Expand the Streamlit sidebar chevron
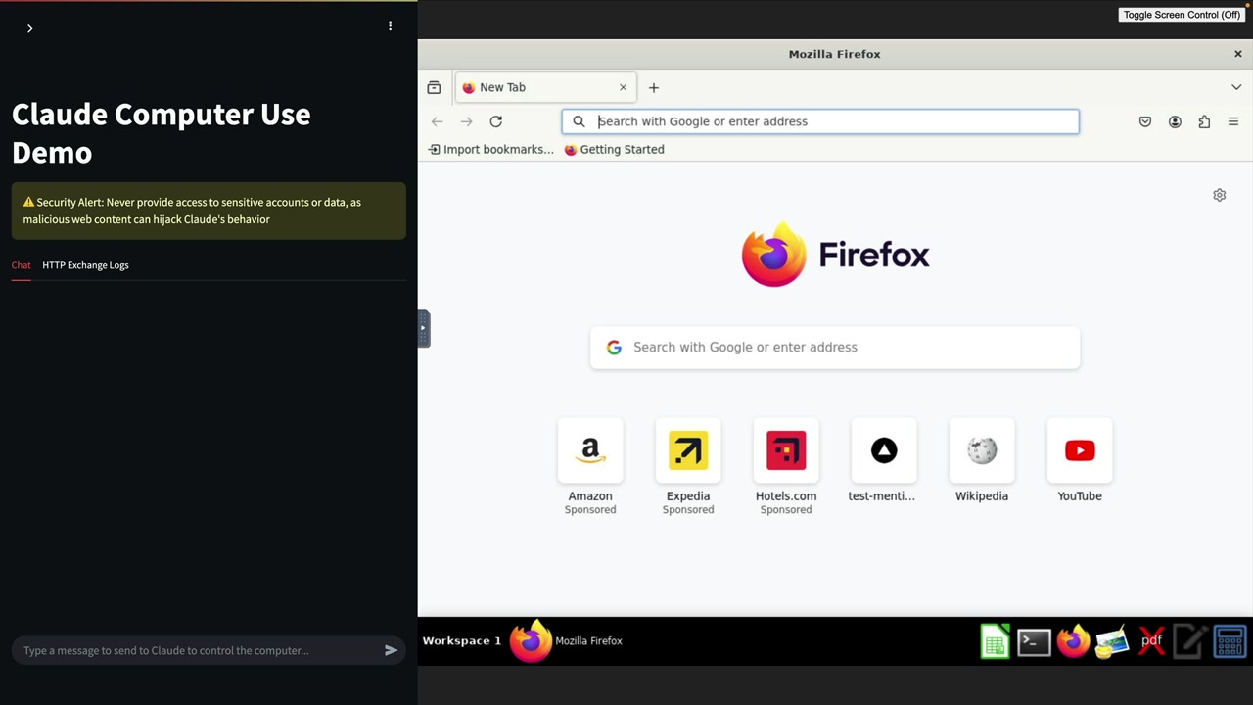 click(x=29, y=28)
